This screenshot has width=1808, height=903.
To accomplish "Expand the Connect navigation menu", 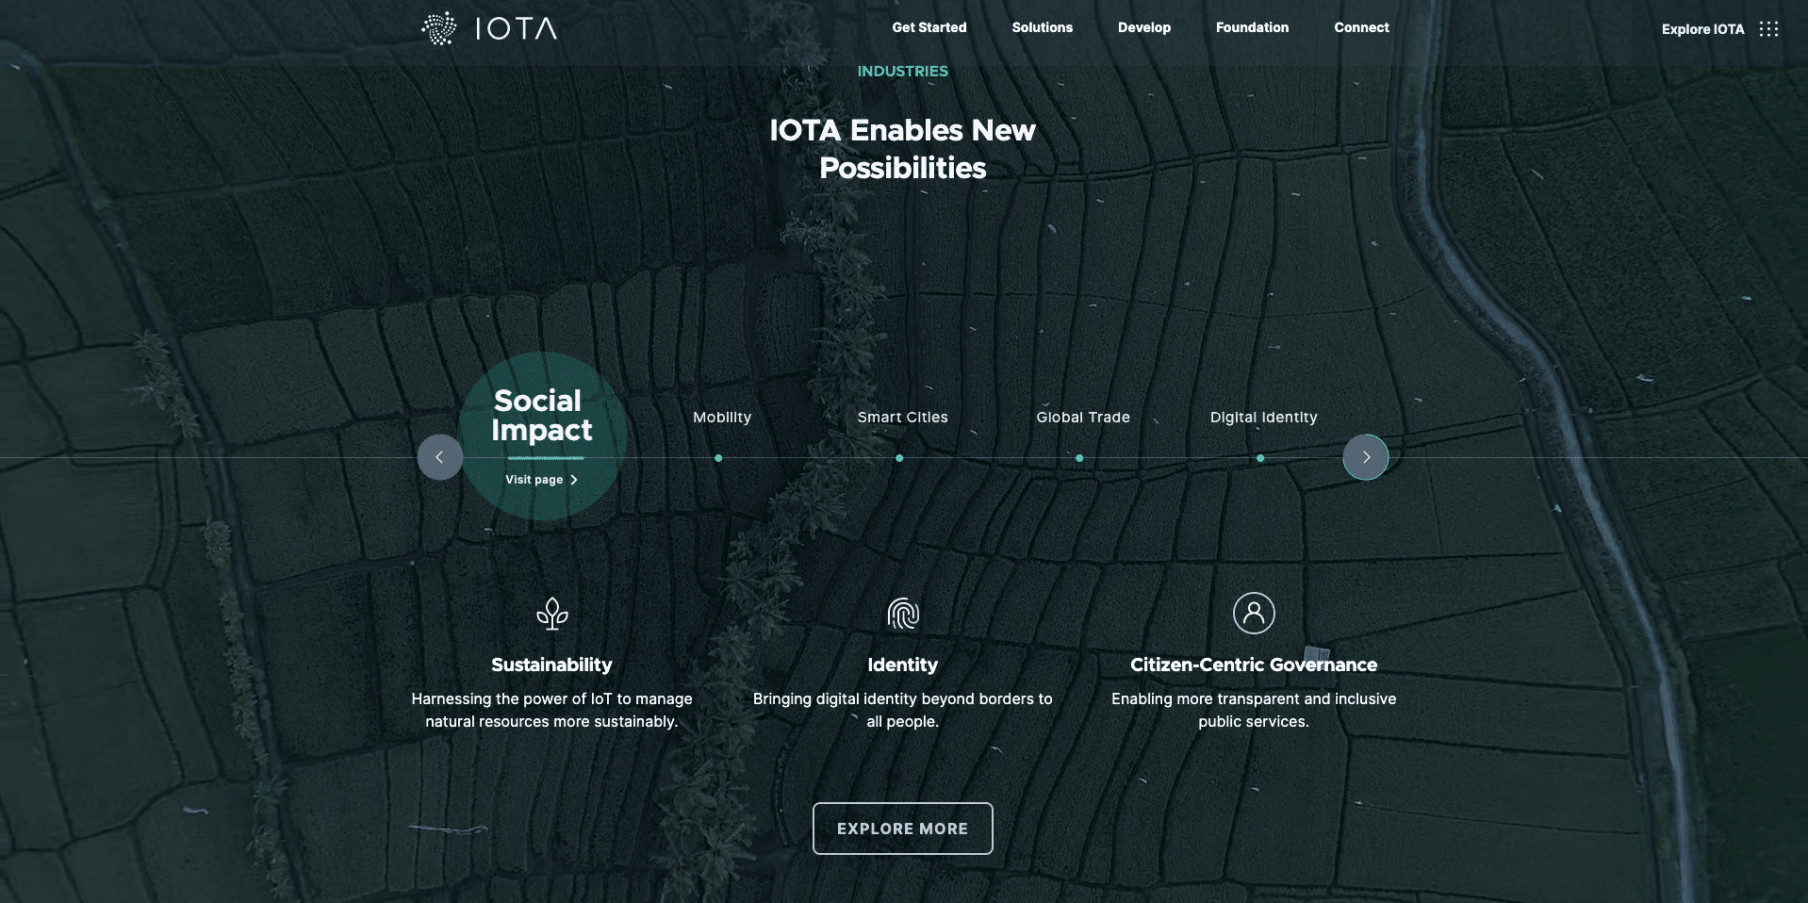I will click(1360, 27).
